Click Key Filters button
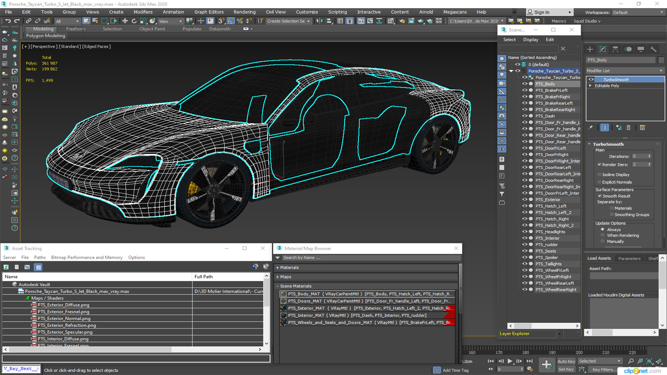 tap(604, 369)
